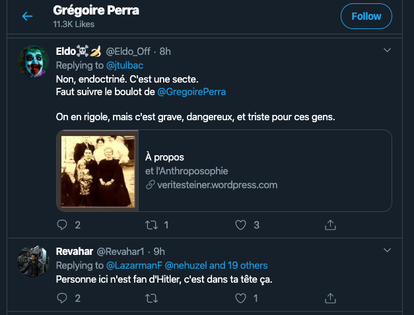Go back using the arrow icon
The height and width of the screenshot is (315, 414).
(27, 17)
